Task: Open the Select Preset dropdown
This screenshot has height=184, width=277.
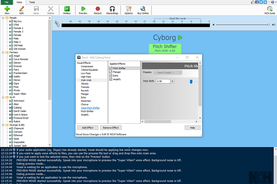Action: coord(168,73)
